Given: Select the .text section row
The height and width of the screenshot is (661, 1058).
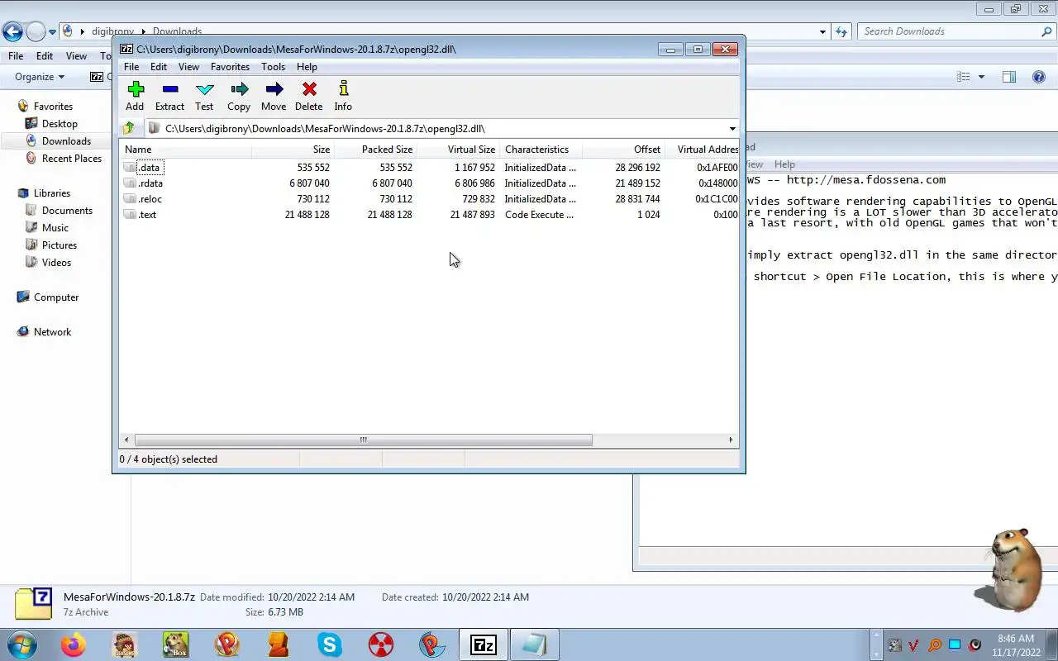Looking at the screenshot, I should click(x=429, y=215).
